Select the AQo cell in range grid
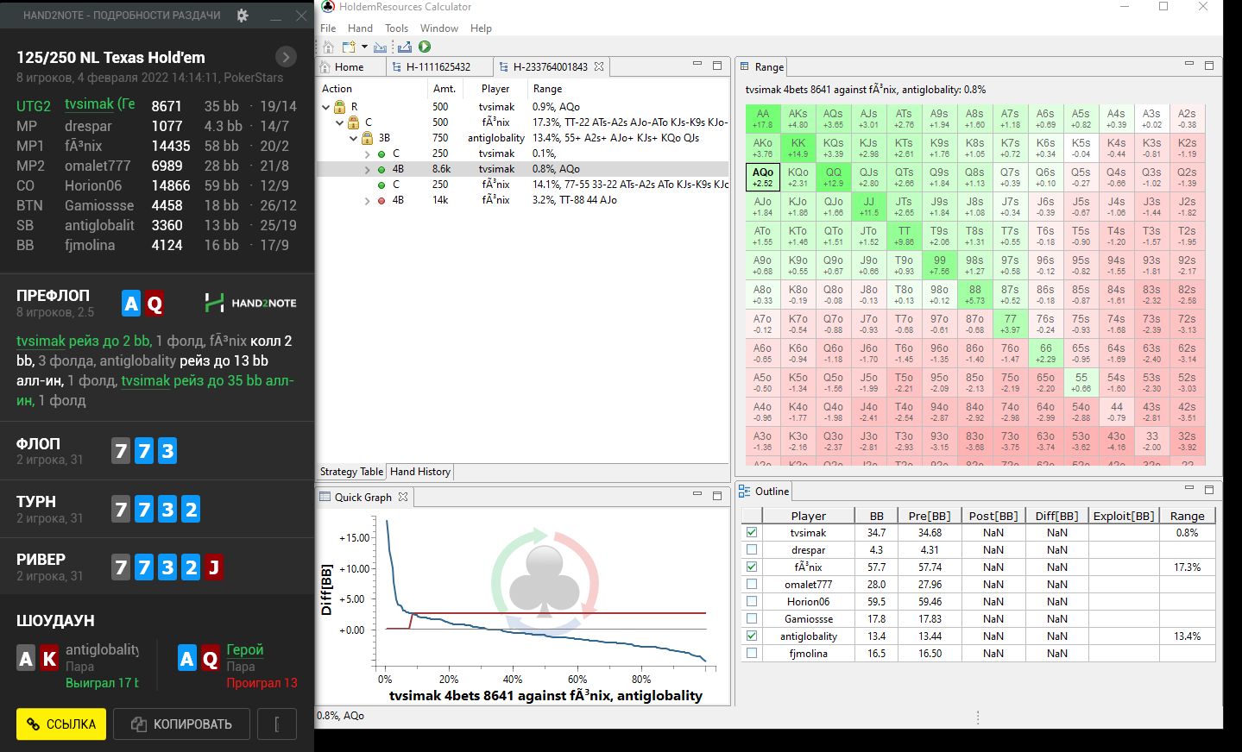Image resolution: width=1242 pixels, height=752 pixels. 763,177
